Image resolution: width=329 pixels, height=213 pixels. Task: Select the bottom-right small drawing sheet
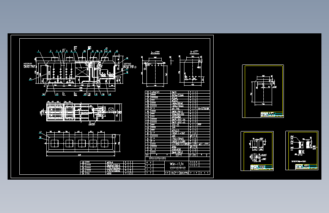click(x=302, y=150)
